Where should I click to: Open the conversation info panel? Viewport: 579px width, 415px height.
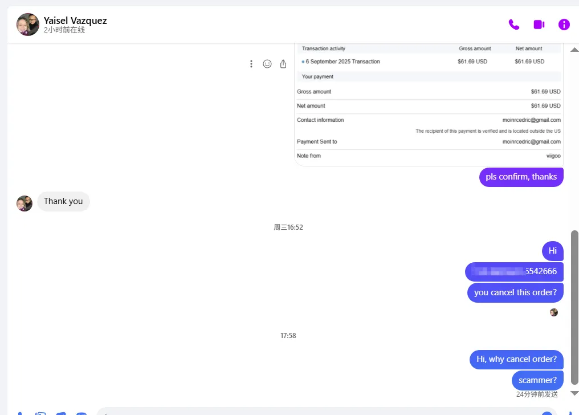564,25
